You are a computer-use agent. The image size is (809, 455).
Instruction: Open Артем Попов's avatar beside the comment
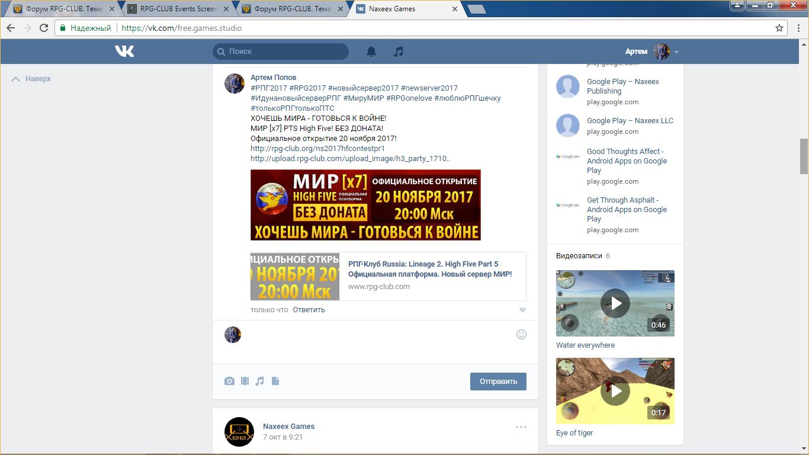235,84
